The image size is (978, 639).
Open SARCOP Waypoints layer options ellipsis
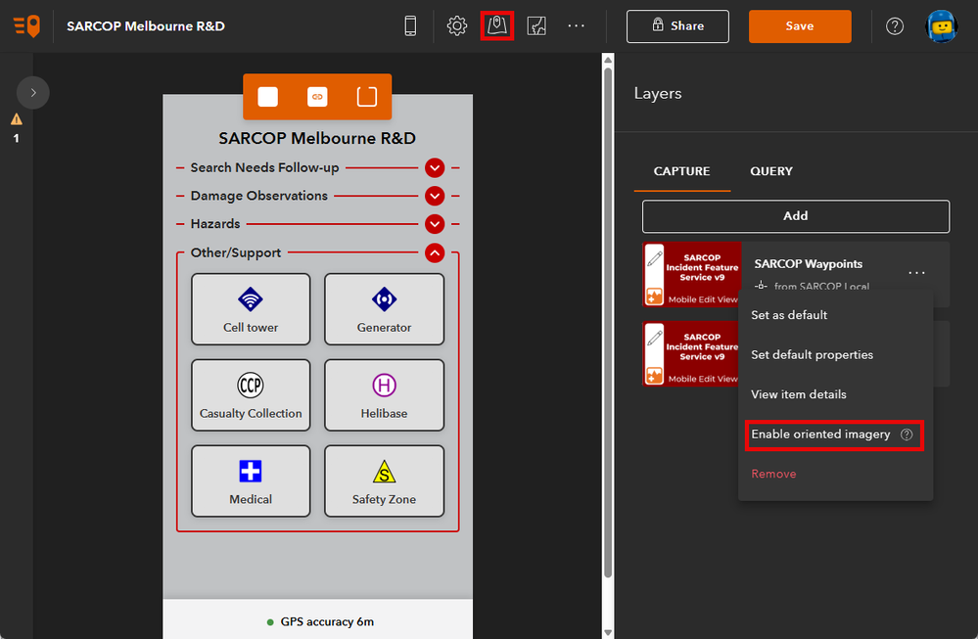(x=916, y=273)
